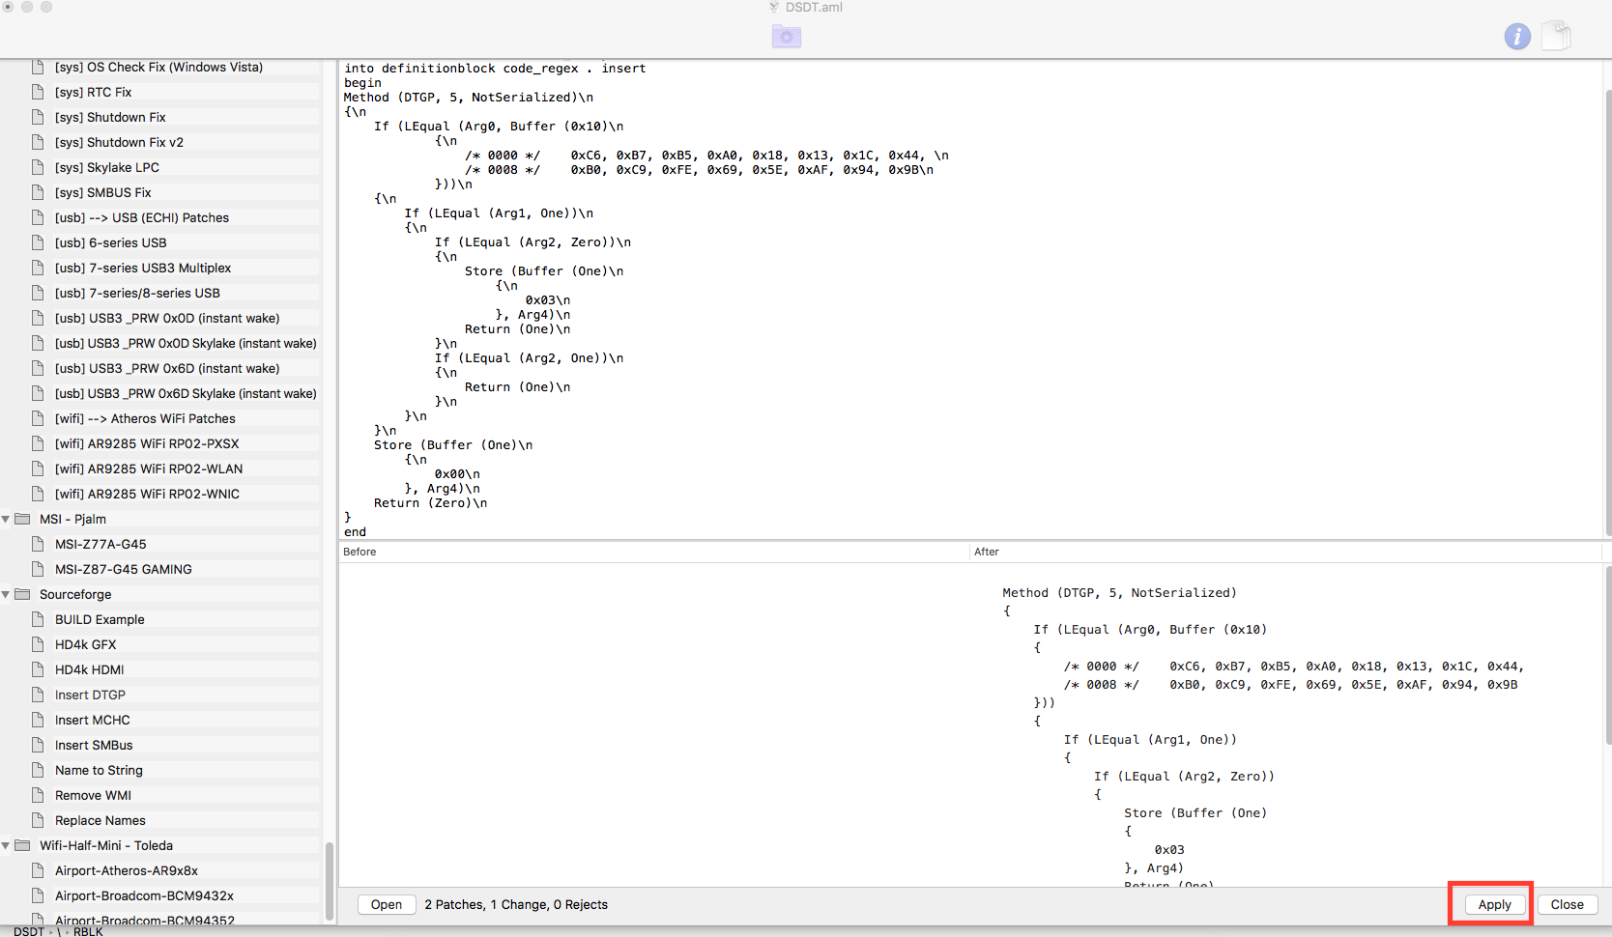Collapse the MSI - Pjalm group

[6, 520]
